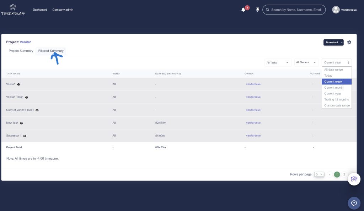
Task: Toggle eye icon next to New Task
Action: coord(21,123)
